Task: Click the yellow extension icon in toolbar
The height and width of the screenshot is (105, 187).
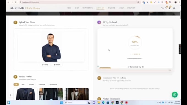Action: point(151,2)
